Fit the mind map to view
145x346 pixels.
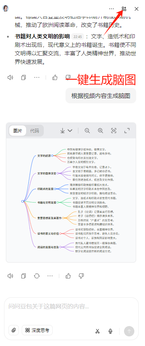click(114, 131)
